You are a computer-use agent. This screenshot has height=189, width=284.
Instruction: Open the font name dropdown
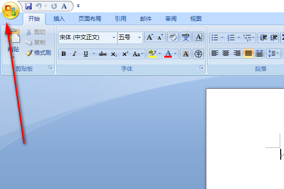[x=114, y=37]
